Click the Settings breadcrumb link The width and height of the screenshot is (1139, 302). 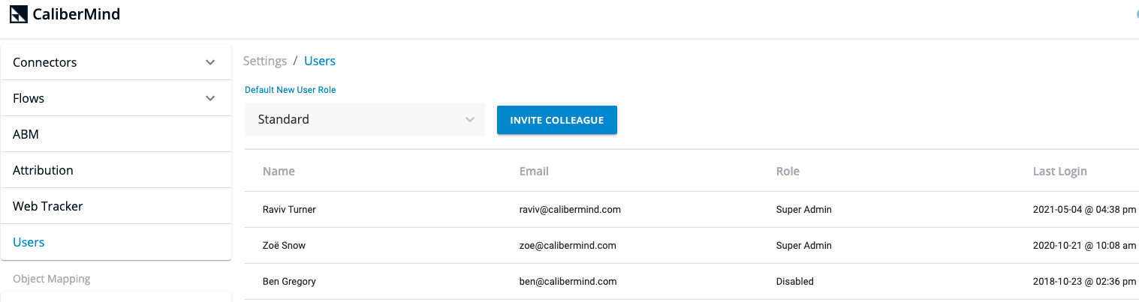tap(265, 61)
